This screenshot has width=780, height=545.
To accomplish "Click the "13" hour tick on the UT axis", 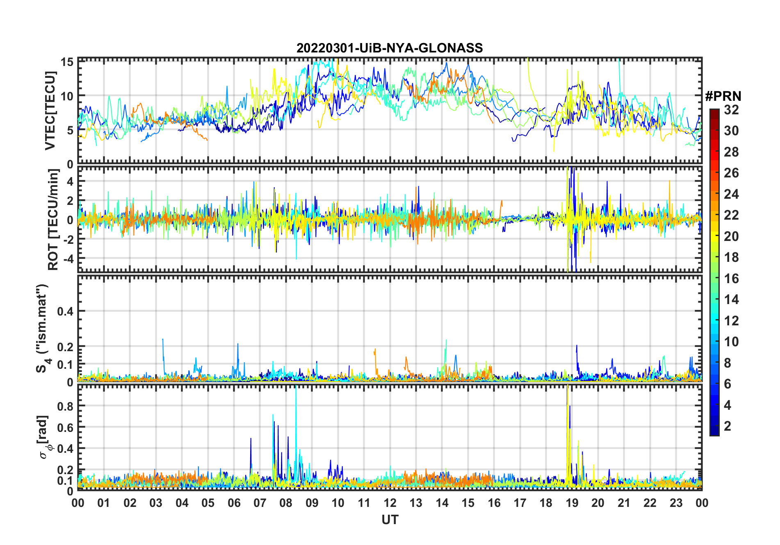I will [416, 503].
